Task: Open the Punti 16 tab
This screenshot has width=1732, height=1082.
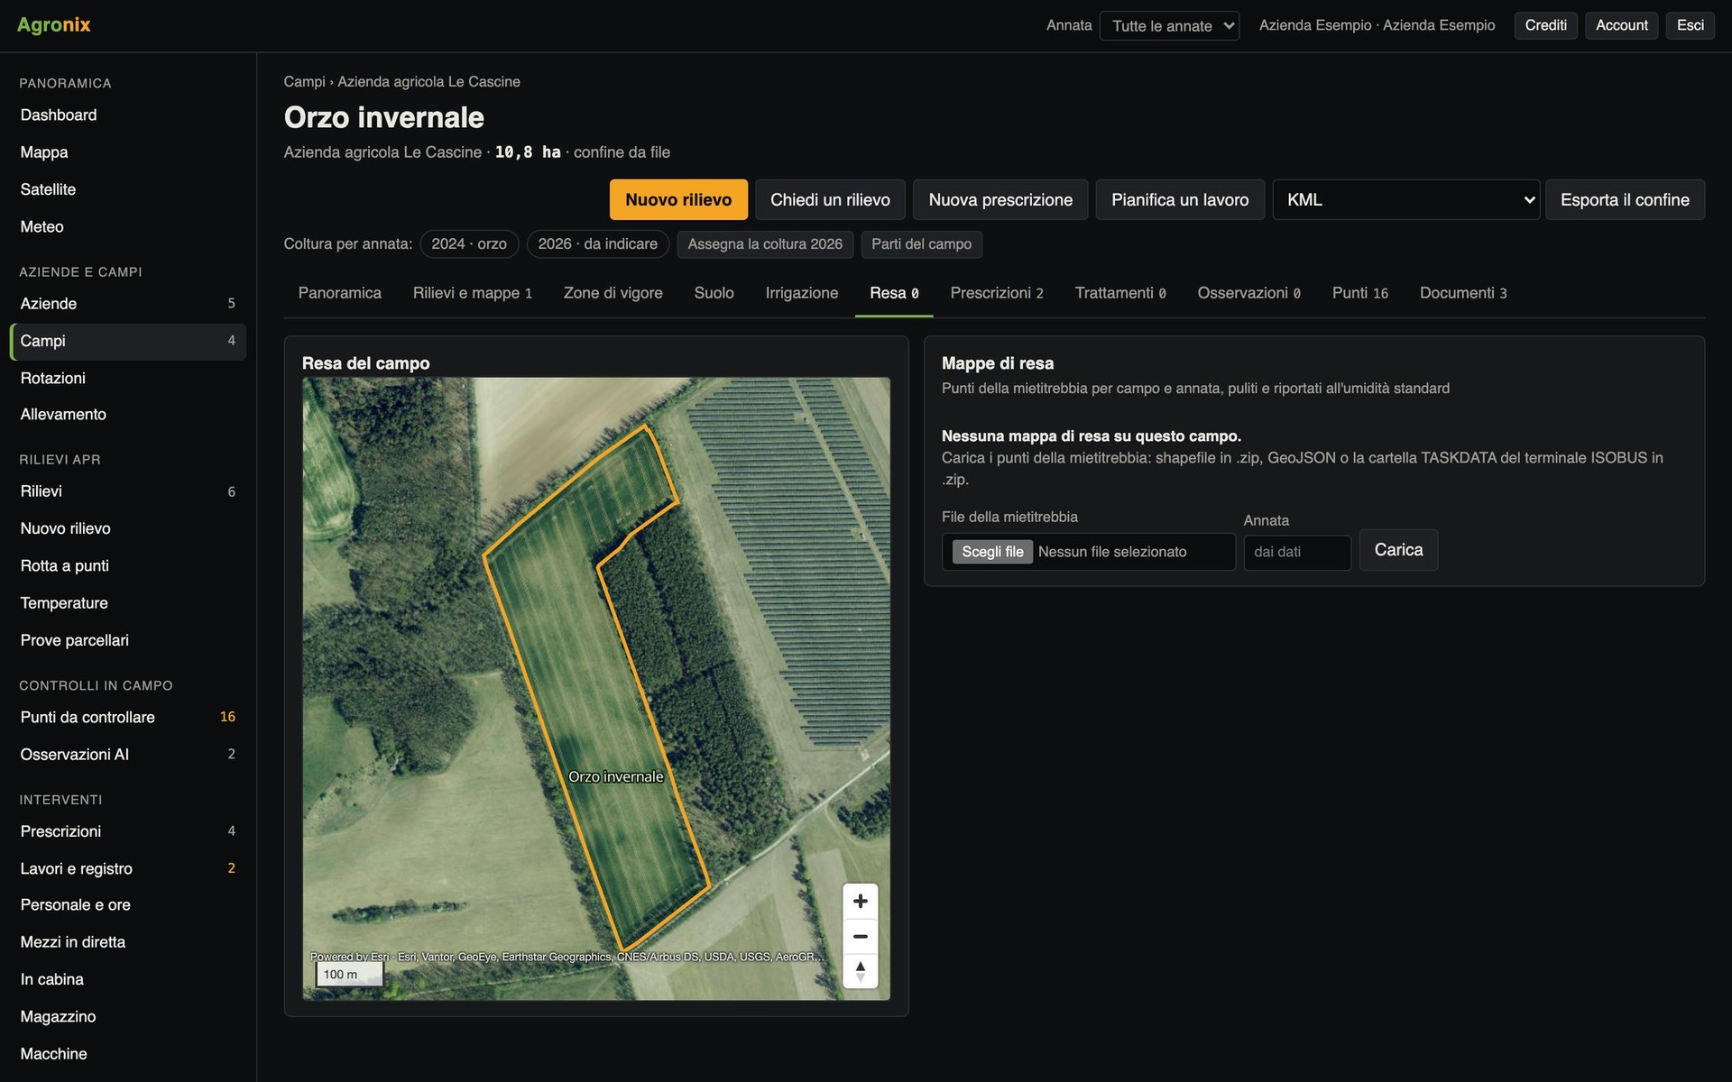Action: coord(1359,293)
